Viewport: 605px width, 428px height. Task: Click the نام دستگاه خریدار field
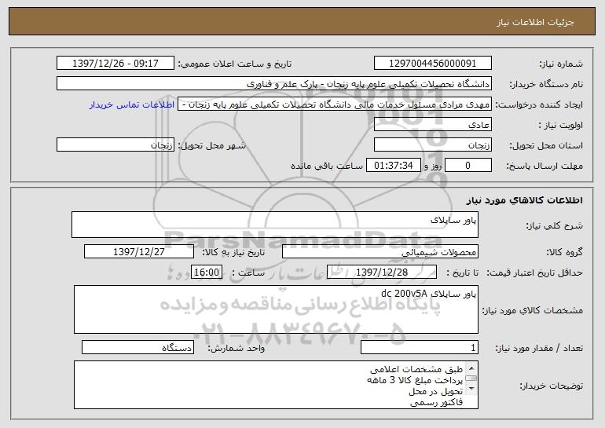(x=274, y=84)
